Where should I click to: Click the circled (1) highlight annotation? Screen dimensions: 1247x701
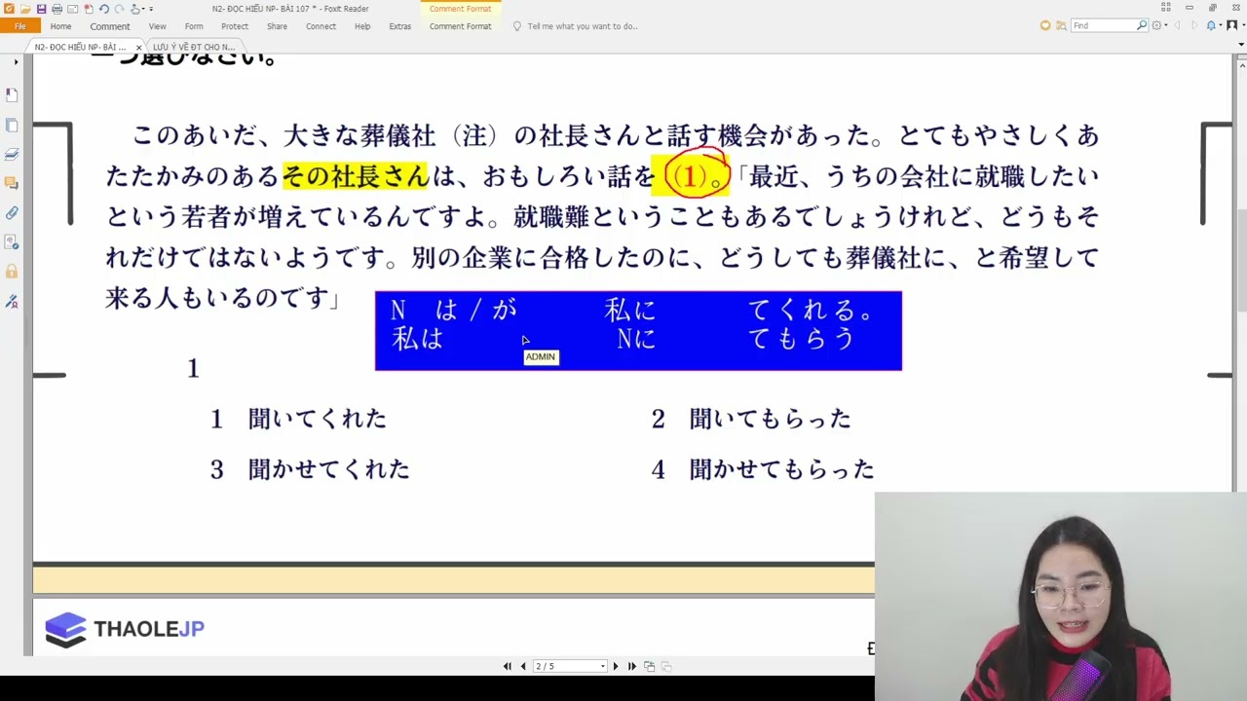[695, 175]
